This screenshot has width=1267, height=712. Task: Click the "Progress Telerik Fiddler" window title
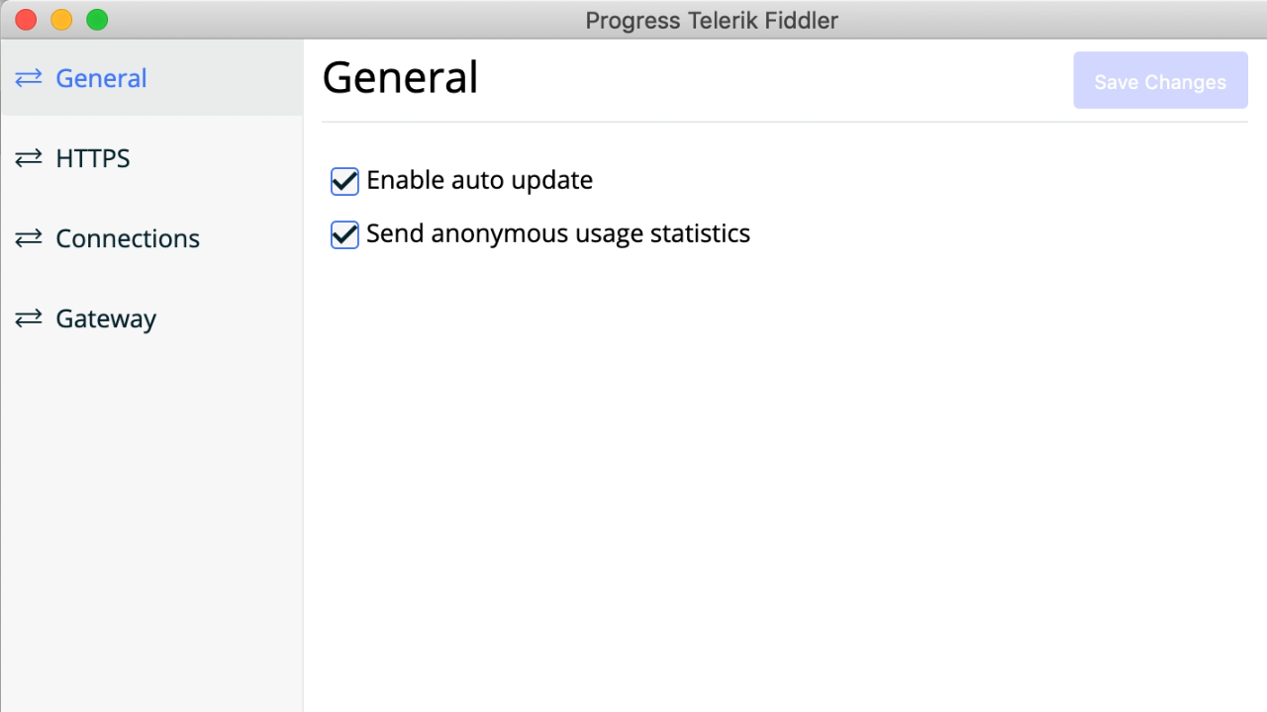tap(712, 20)
